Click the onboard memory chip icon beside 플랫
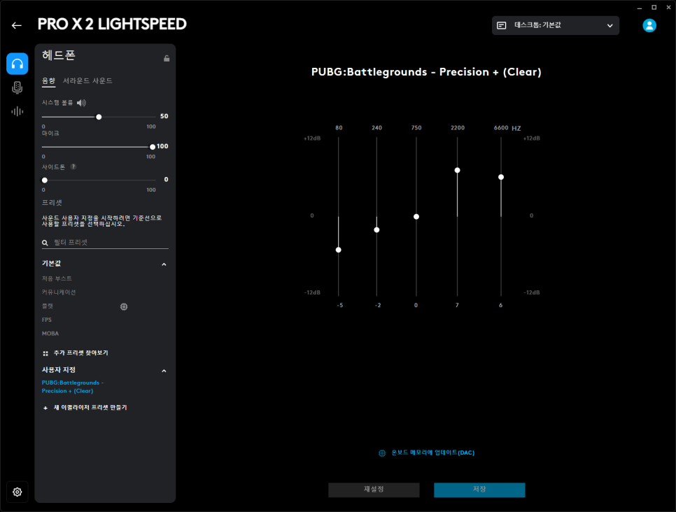Screen dimensions: 676x512 [x=124, y=306]
